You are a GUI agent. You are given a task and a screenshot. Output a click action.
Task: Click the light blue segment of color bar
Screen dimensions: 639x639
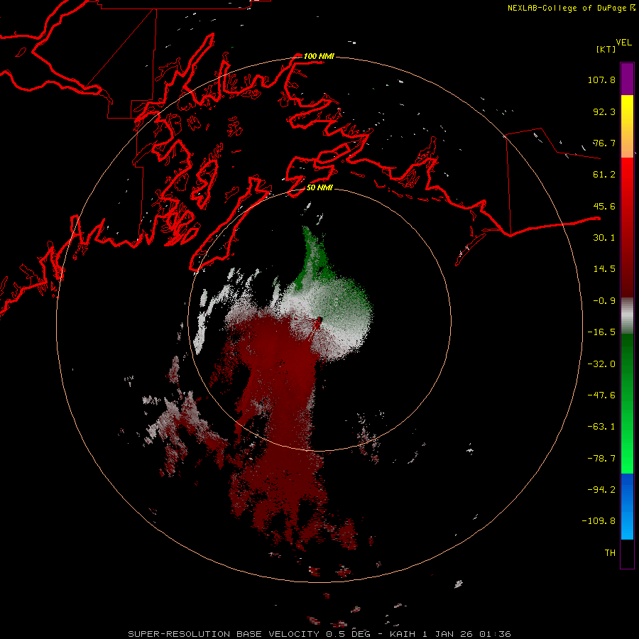627,524
